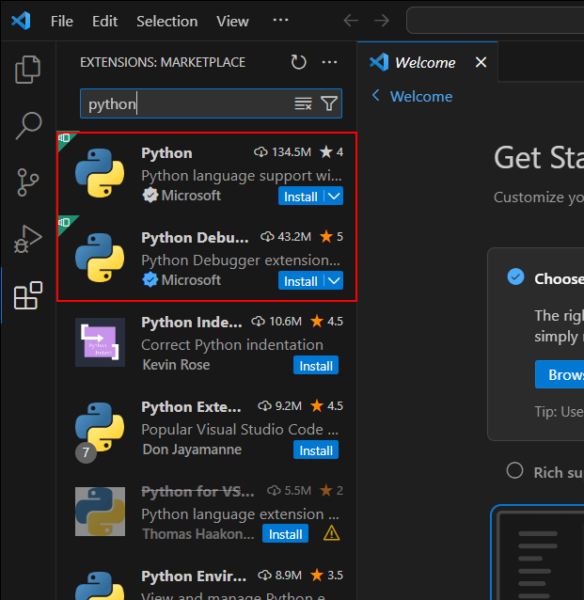
Task: Click the verified badge next to Python Debugger publisher
Action: click(150, 279)
